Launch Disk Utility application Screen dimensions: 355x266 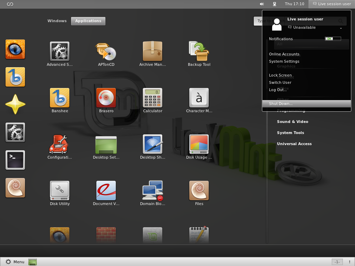point(60,190)
